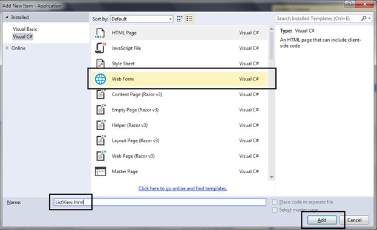Open the help question mark button
The width and height of the screenshot is (377, 230).
point(350,4)
